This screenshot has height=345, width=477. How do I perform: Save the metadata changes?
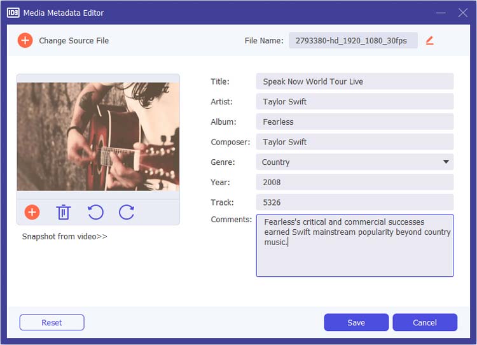[x=356, y=323]
